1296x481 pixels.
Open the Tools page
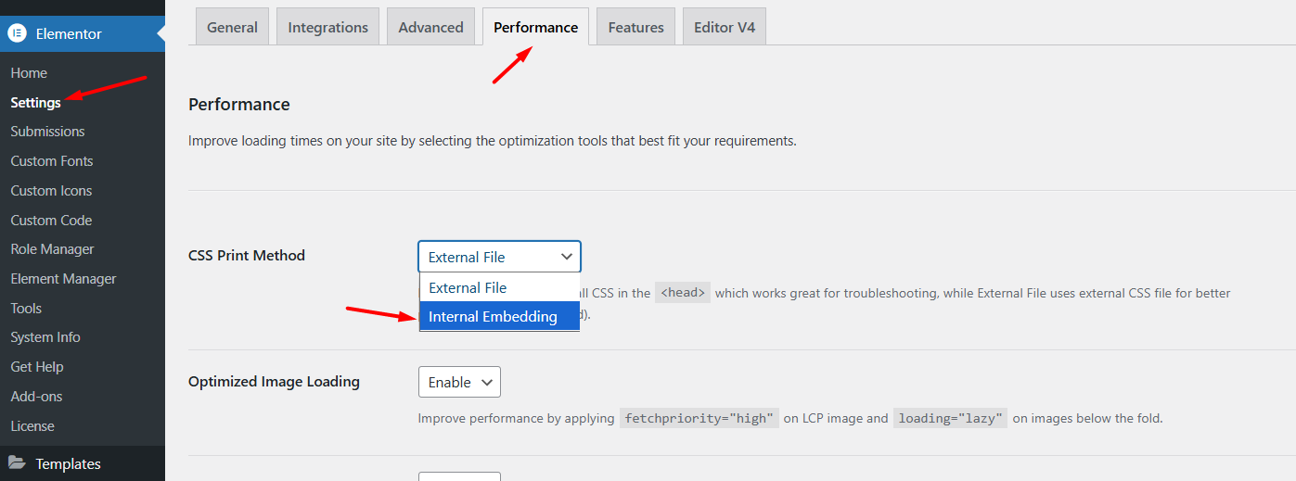click(26, 309)
